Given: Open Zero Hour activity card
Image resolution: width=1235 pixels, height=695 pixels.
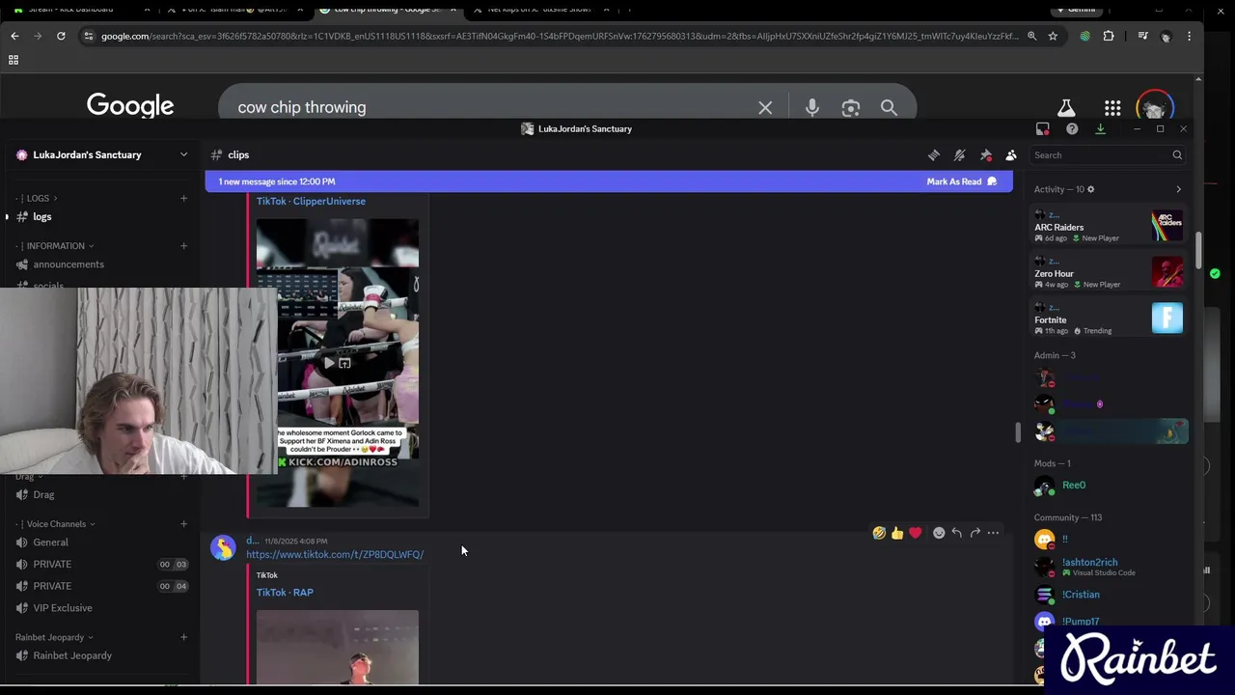Looking at the screenshot, I should click(1109, 272).
